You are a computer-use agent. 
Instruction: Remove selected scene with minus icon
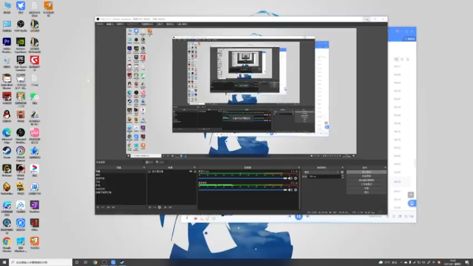[x=102, y=207]
